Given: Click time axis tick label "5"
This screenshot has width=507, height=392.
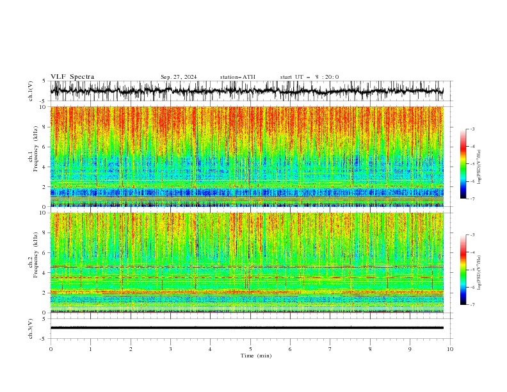Looking at the screenshot, I should [x=250, y=349].
